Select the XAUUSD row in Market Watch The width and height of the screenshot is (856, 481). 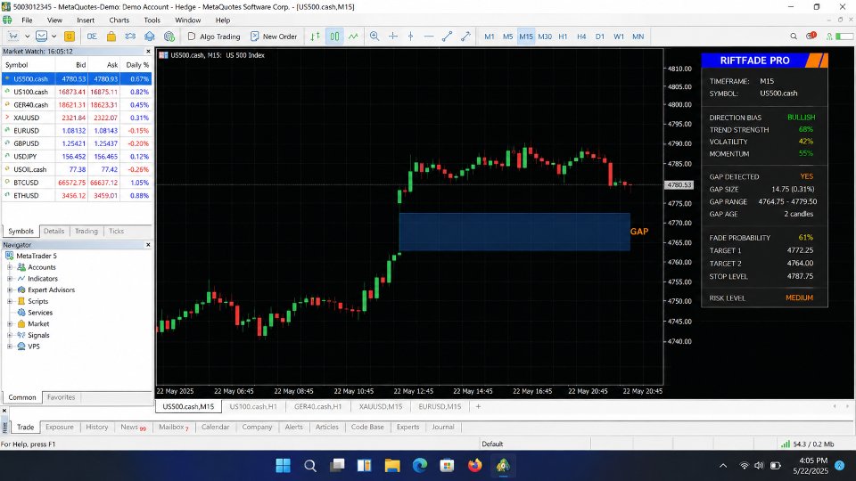click(77, 118)
